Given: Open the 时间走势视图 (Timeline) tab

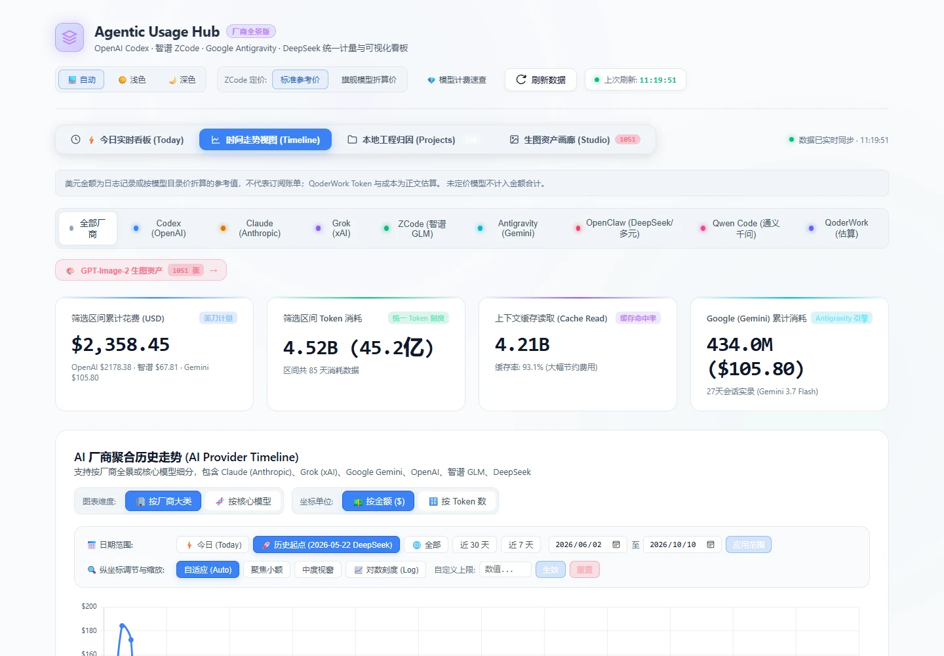Looking at the screenshot, I should point(265,140).
